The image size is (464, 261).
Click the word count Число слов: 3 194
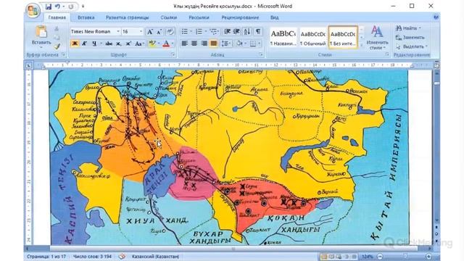click(x=92, y=257)
